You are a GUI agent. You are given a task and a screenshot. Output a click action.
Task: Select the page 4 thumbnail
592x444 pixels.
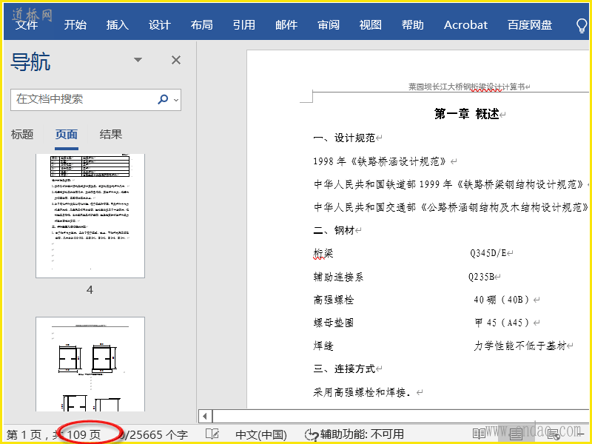90,215
